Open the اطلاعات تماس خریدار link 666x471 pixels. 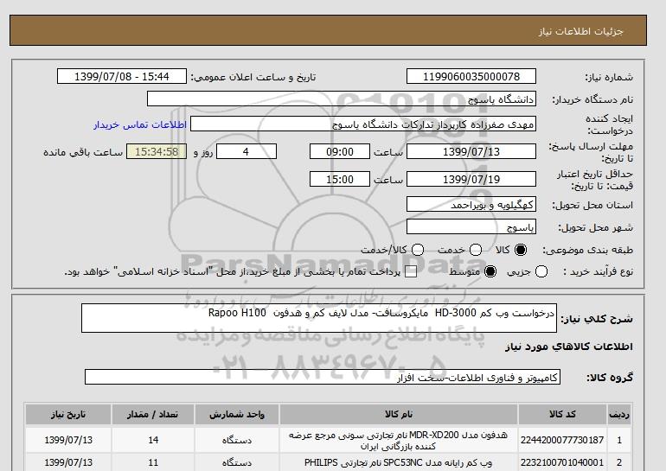140,125
